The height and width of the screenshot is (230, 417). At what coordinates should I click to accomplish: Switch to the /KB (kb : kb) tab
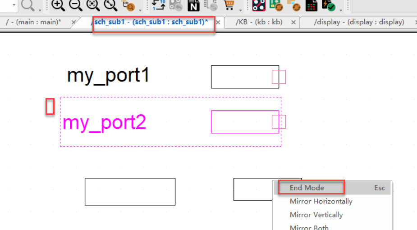[x=260, y=22]
